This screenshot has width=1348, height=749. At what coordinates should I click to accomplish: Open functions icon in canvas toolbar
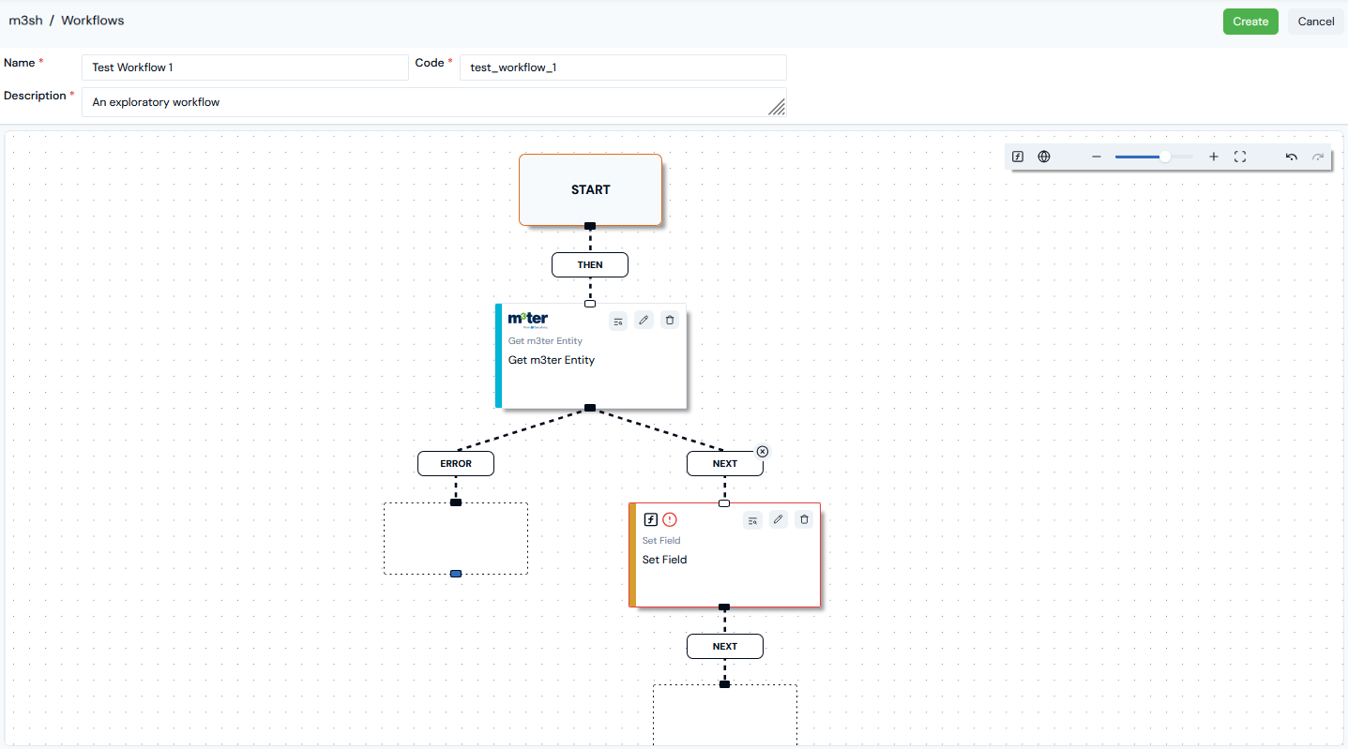click(1018, 157)
